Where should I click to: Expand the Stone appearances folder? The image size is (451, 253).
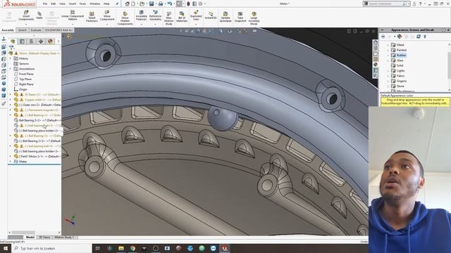[x=388, y=86]
